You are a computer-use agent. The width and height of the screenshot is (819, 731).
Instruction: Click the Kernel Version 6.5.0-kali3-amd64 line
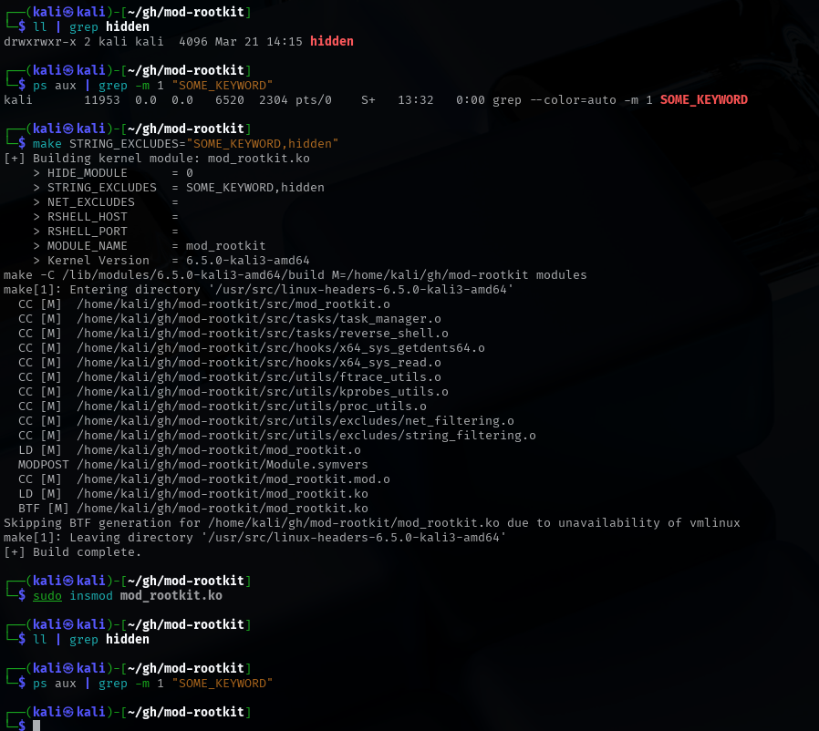point(171,261)
